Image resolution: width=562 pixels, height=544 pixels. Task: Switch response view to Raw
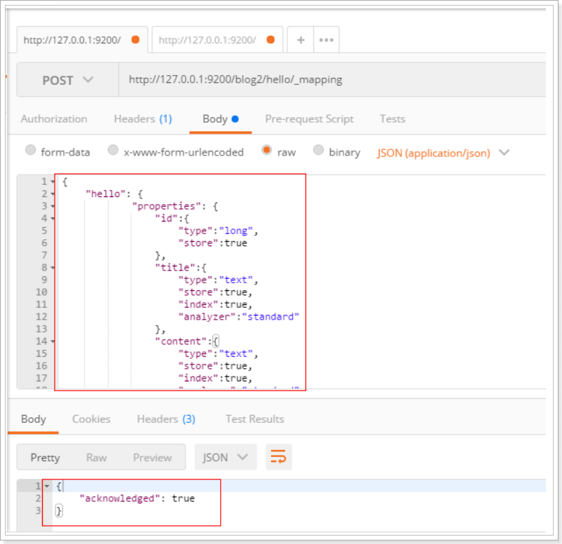click(97, 458)
